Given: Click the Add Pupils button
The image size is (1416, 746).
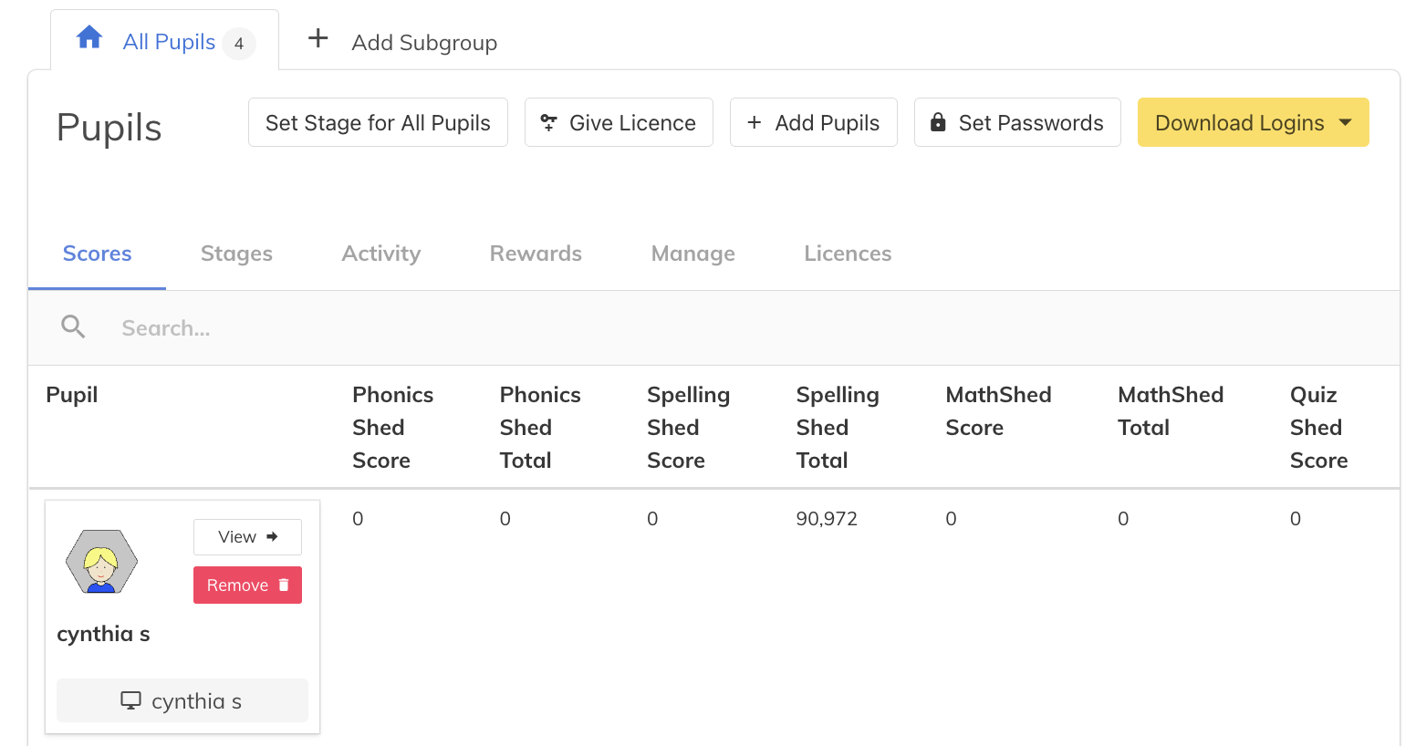Looking at the screenshot, I should pos(814,122).
